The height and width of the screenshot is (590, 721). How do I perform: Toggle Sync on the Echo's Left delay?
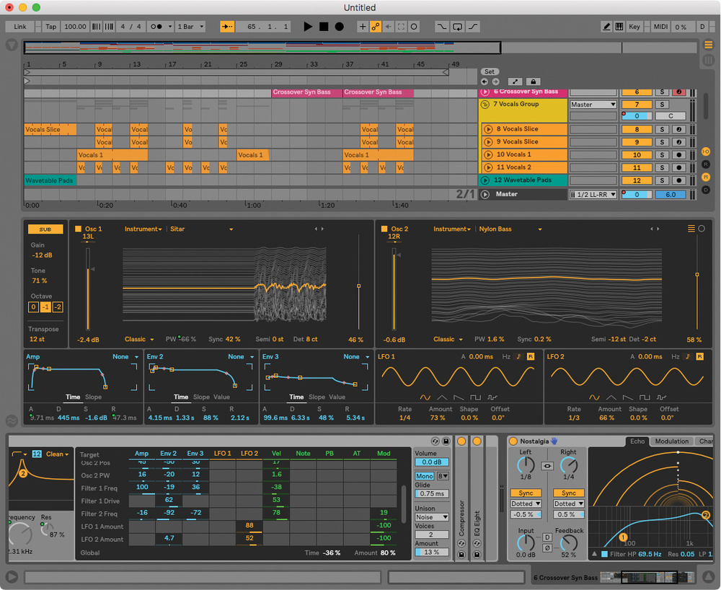(526, 493)
